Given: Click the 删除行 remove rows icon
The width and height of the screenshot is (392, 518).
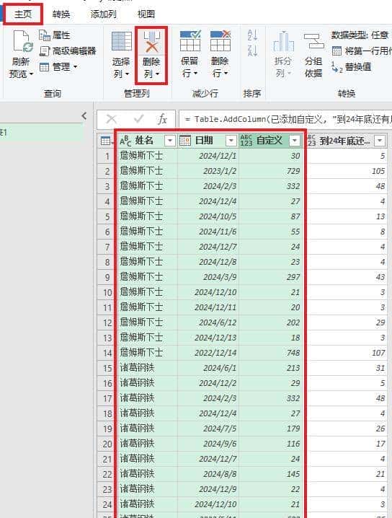Looking at the screenshot, I should point(220,41).
